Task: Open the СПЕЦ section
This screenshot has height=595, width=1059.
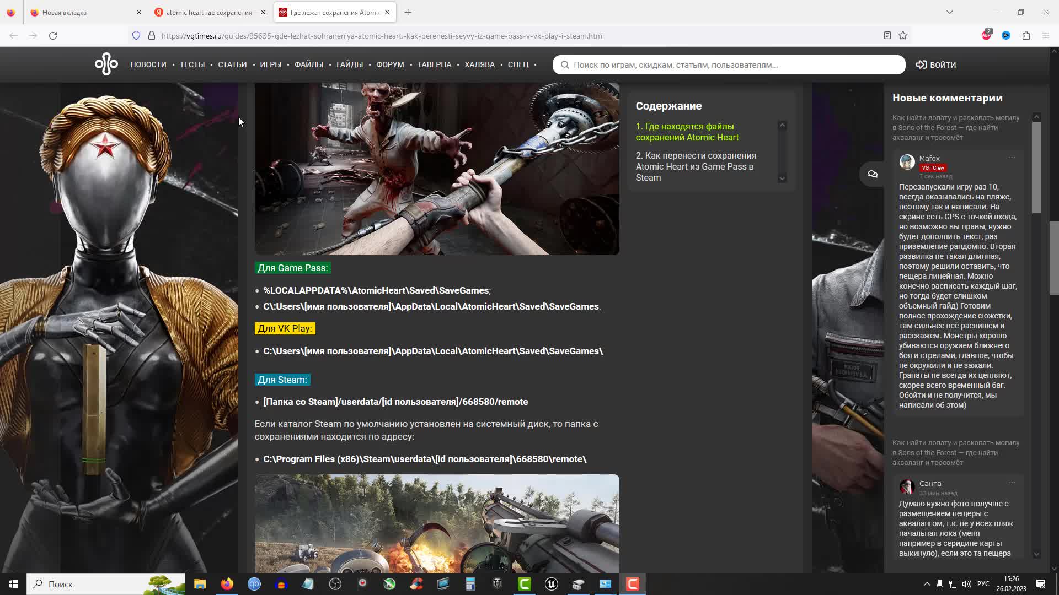Action: click(x=518, y=64)
